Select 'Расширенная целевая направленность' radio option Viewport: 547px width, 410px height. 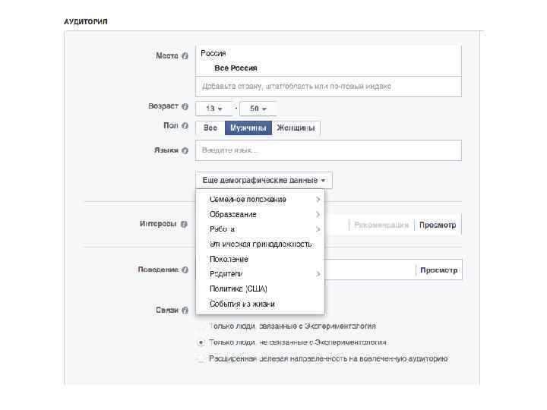click(x=201, y=358)
